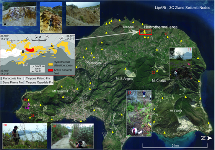Open outcrop photo B thumbnail
Viewport: 215px width, 150px height.
click(51, 18)
